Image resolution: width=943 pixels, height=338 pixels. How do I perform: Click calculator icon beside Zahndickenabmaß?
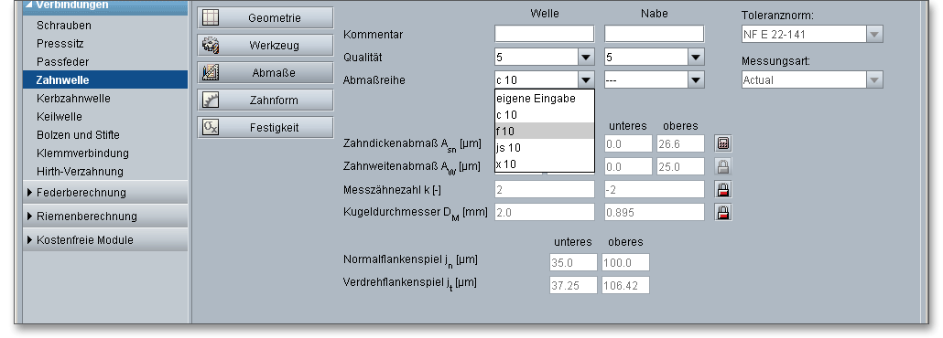pos(723,143)
